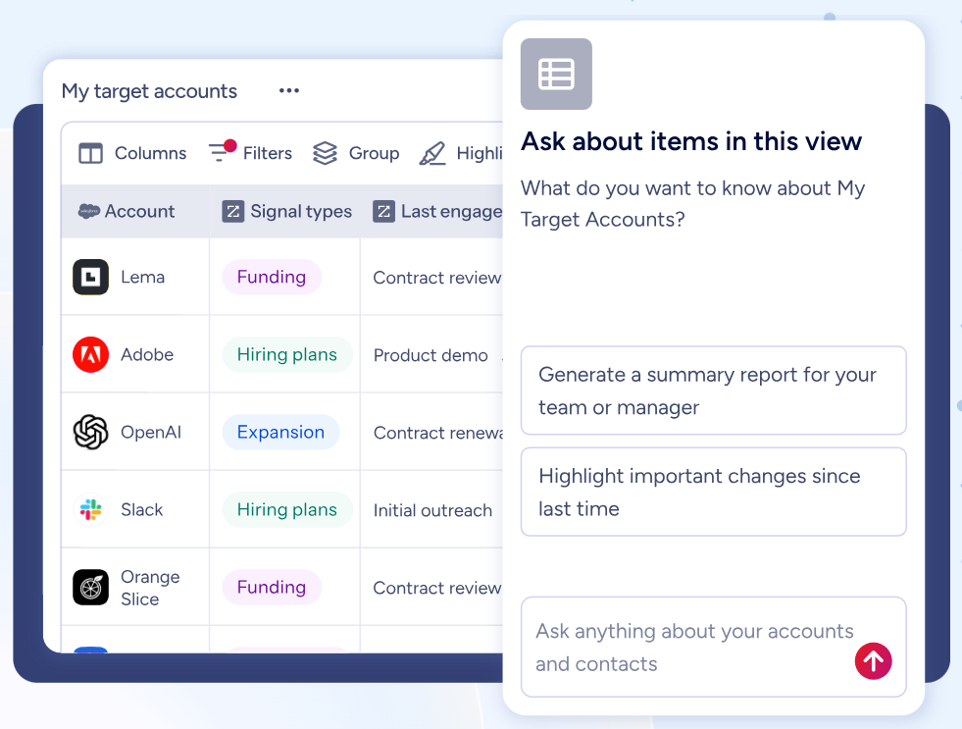The image size is (962, 729).
Task: Select the Funding tag in Lema row
Action: pyautogui.click(x=272, y=277)
